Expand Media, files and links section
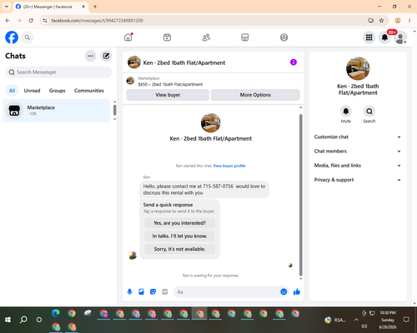417x333 pixels. pyautogui.click(x=358, y=166)
